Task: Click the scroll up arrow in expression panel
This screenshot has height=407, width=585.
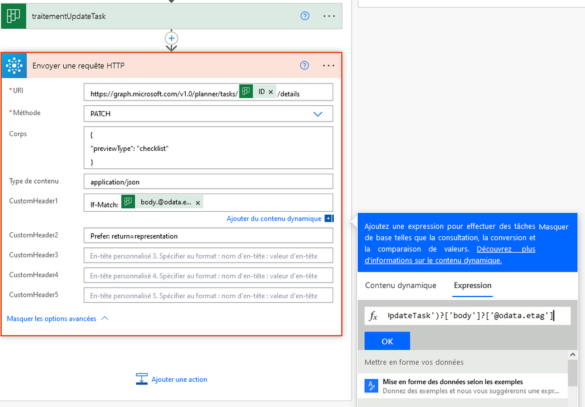Action: 572,355
